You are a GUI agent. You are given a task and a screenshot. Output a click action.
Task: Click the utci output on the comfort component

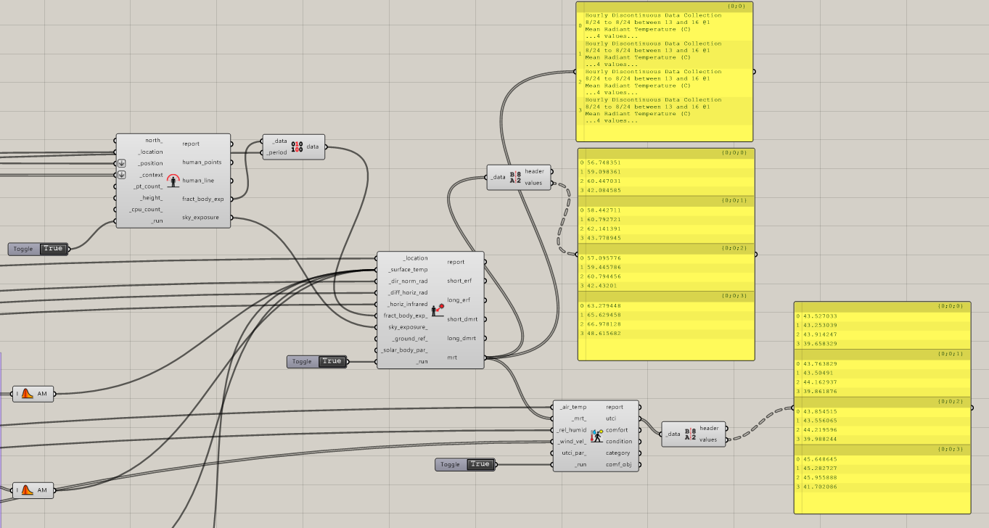(x=612, y=418)
